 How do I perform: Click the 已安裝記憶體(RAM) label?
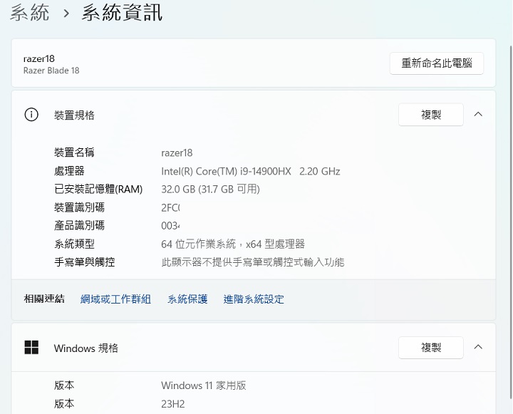point(98,189)
